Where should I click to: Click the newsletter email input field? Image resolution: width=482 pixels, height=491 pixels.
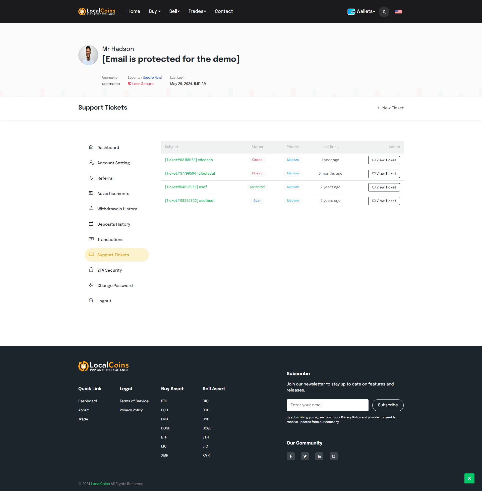tap(327, 405)
